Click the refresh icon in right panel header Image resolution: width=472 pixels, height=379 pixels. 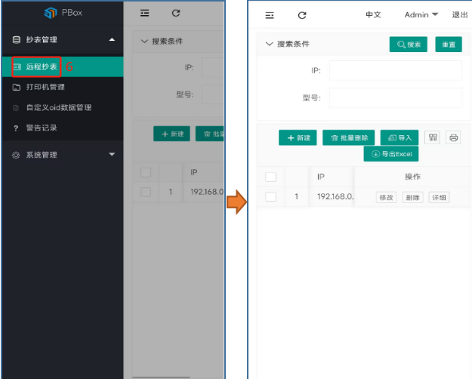(302, 15)
